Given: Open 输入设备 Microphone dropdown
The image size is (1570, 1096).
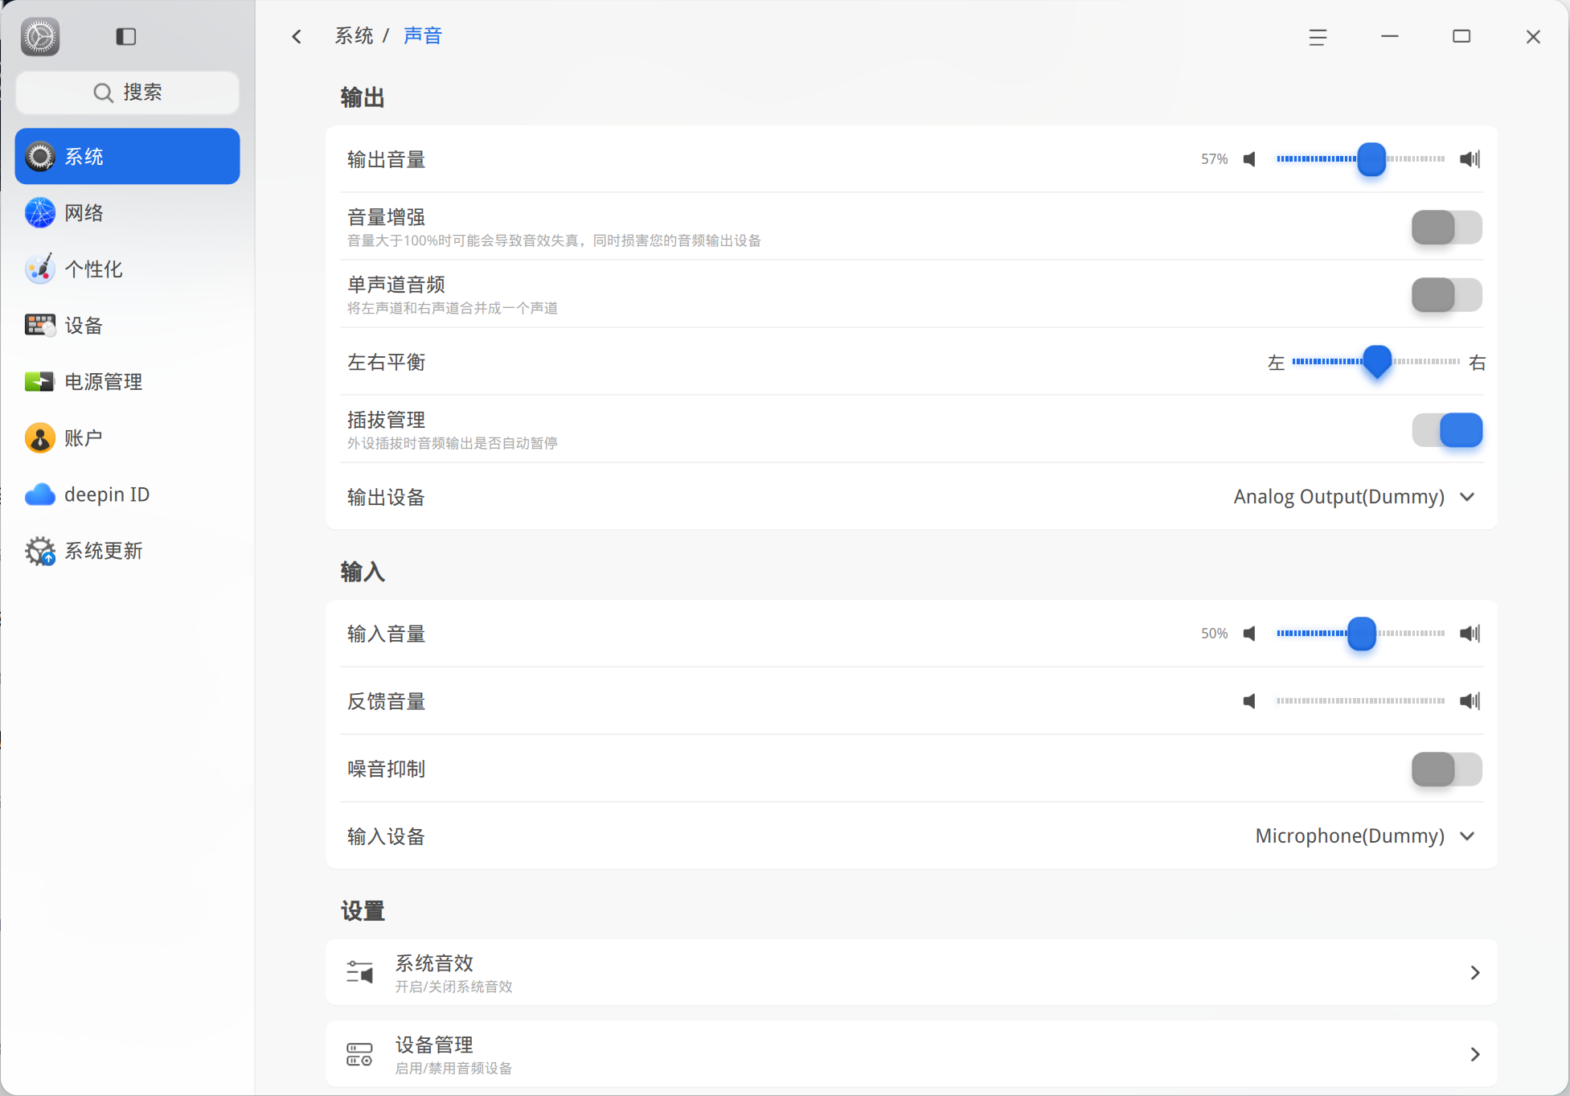Looking at the screenshot, I should click(x=1365, y=836).
